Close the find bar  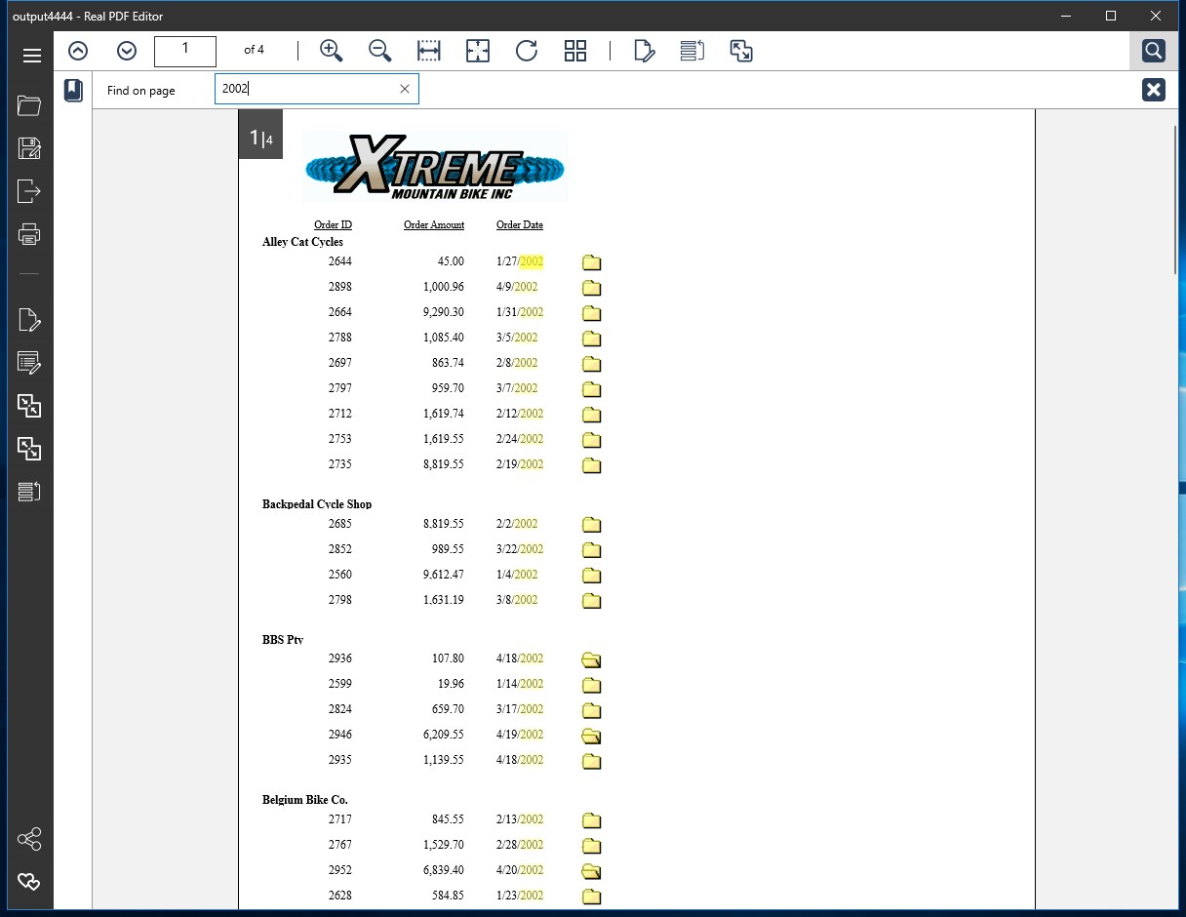pyautogui.click(x=1154, y=90)
